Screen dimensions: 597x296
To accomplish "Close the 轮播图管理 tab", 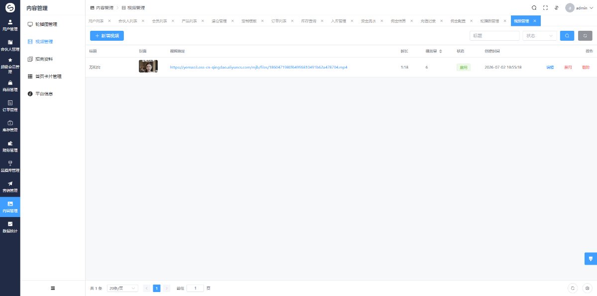I will [505, 21].
